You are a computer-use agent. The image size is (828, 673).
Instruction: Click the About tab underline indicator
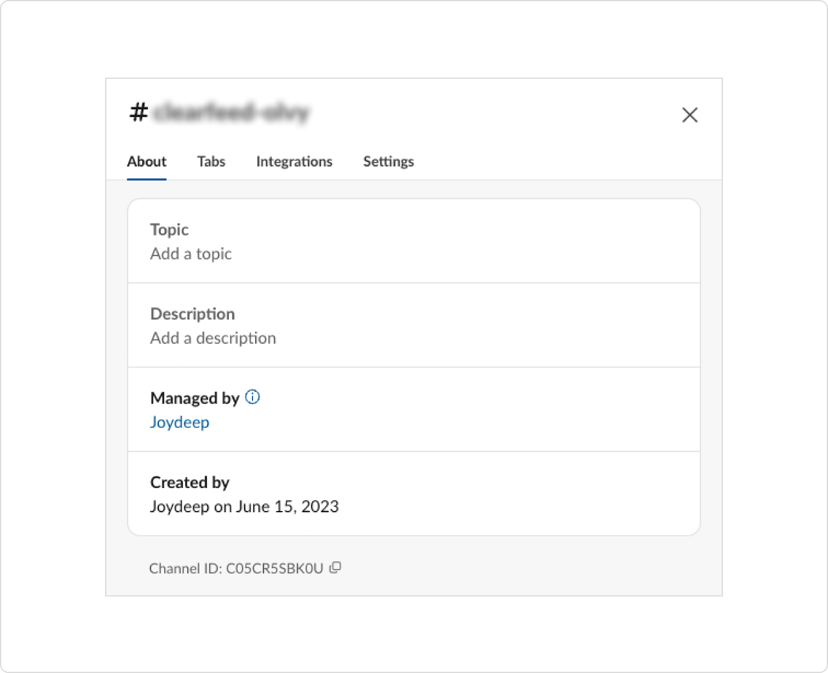click(146, 177)
